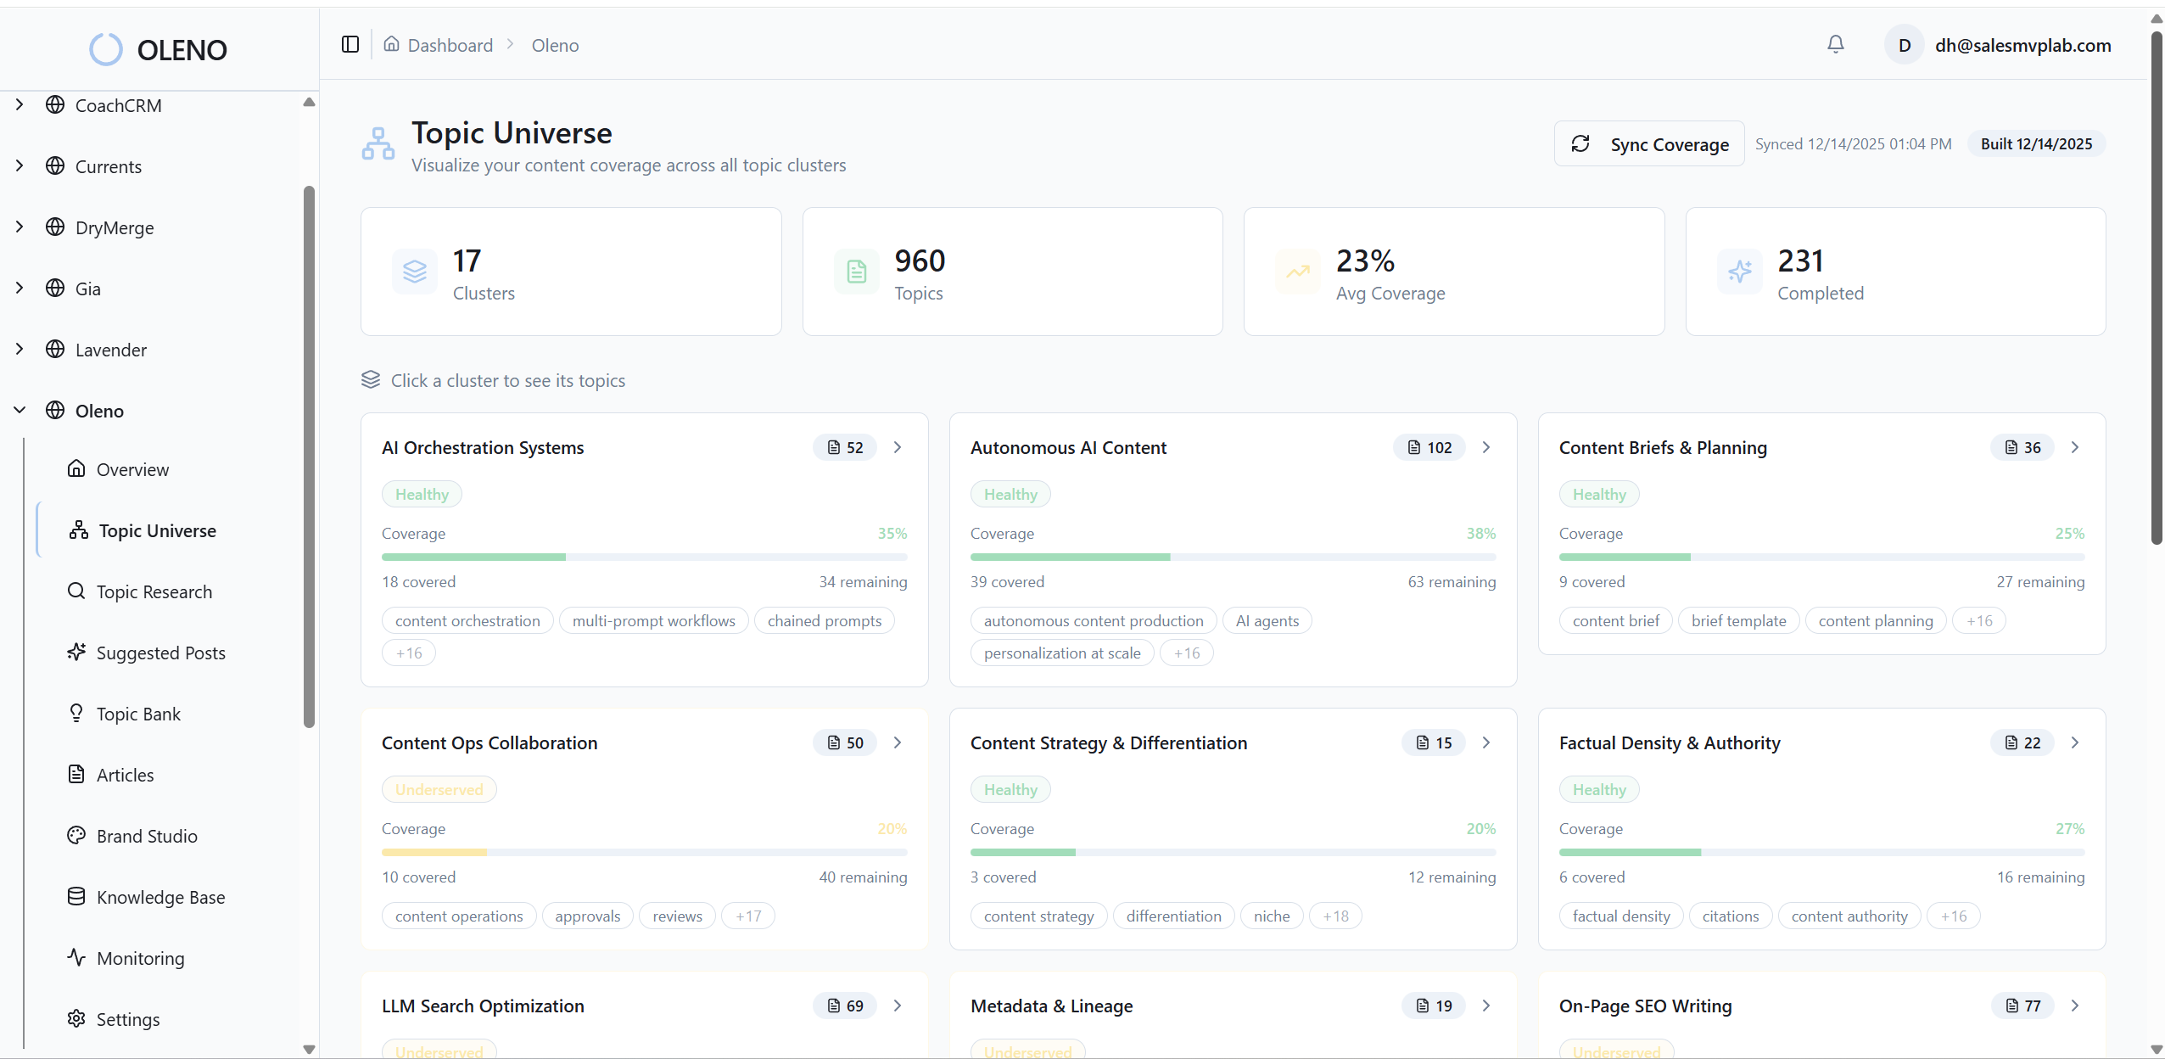Collapse the Oleno section
2165x1059 pixels.
(20, 410)
